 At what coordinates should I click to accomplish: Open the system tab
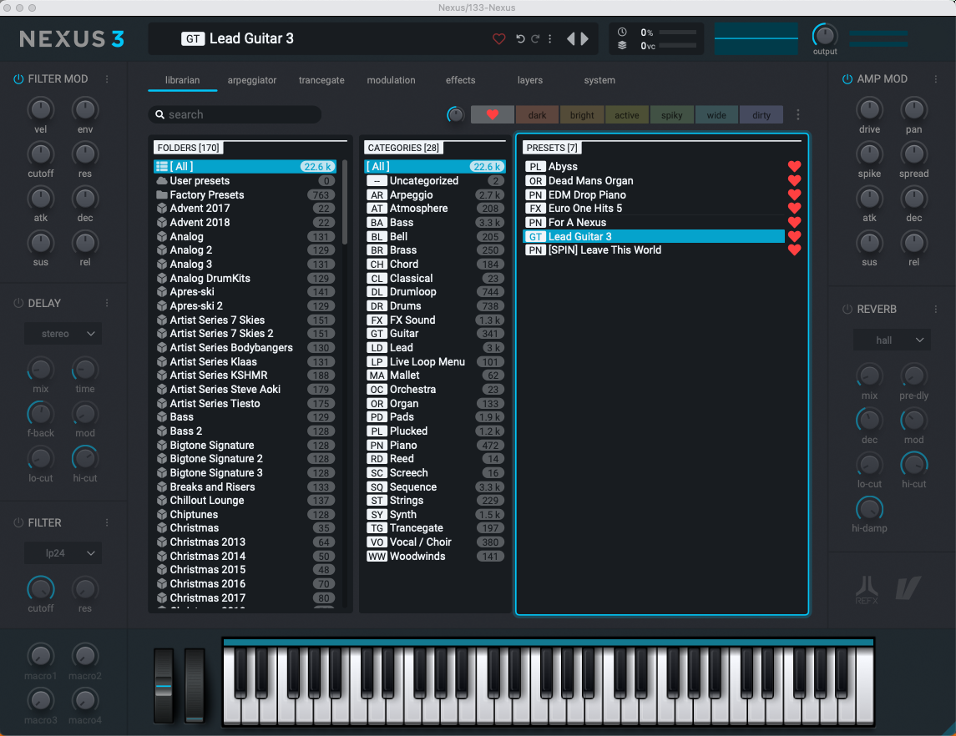pos(599,80)
